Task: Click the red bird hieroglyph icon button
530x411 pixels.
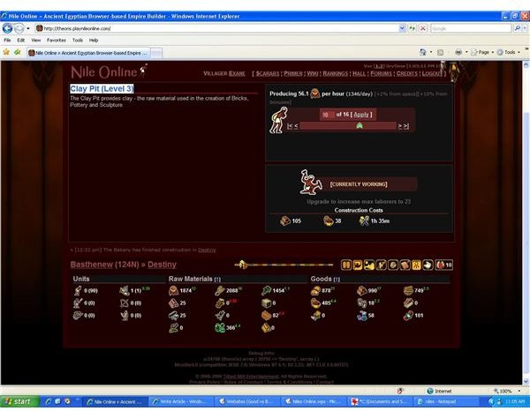Action: (x=358, y=265)
